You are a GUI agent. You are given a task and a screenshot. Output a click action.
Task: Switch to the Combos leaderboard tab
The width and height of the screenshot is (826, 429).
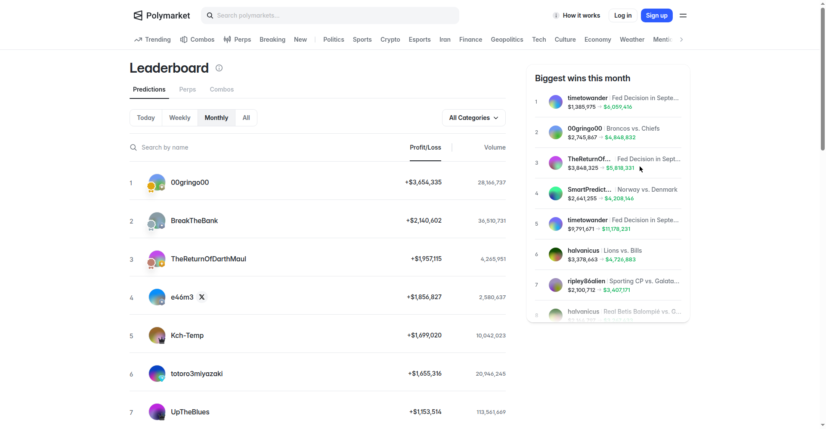tap(222, 89)
